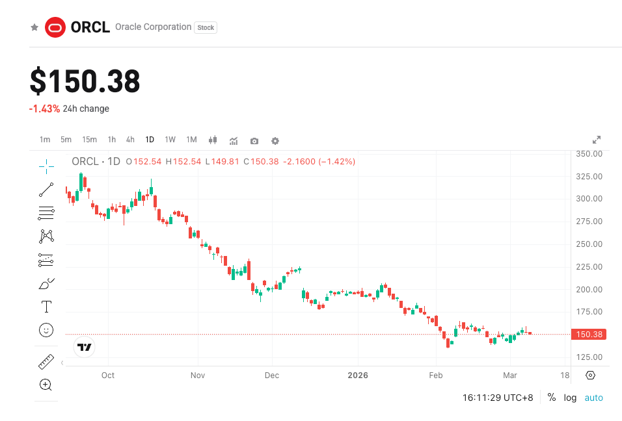The width and height of the screenshot is (622, 421).
Task: Toggle logarithmic price scale
Action: click(x=570, y=397)
